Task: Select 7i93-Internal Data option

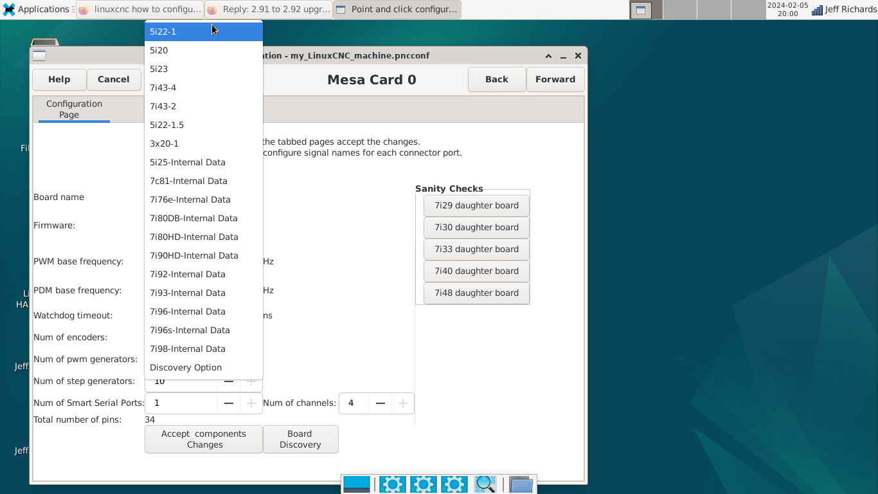Action: pyautogui.click(x=204, y=293)
